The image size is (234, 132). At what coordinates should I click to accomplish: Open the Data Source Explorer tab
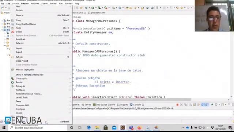(104, 104)
